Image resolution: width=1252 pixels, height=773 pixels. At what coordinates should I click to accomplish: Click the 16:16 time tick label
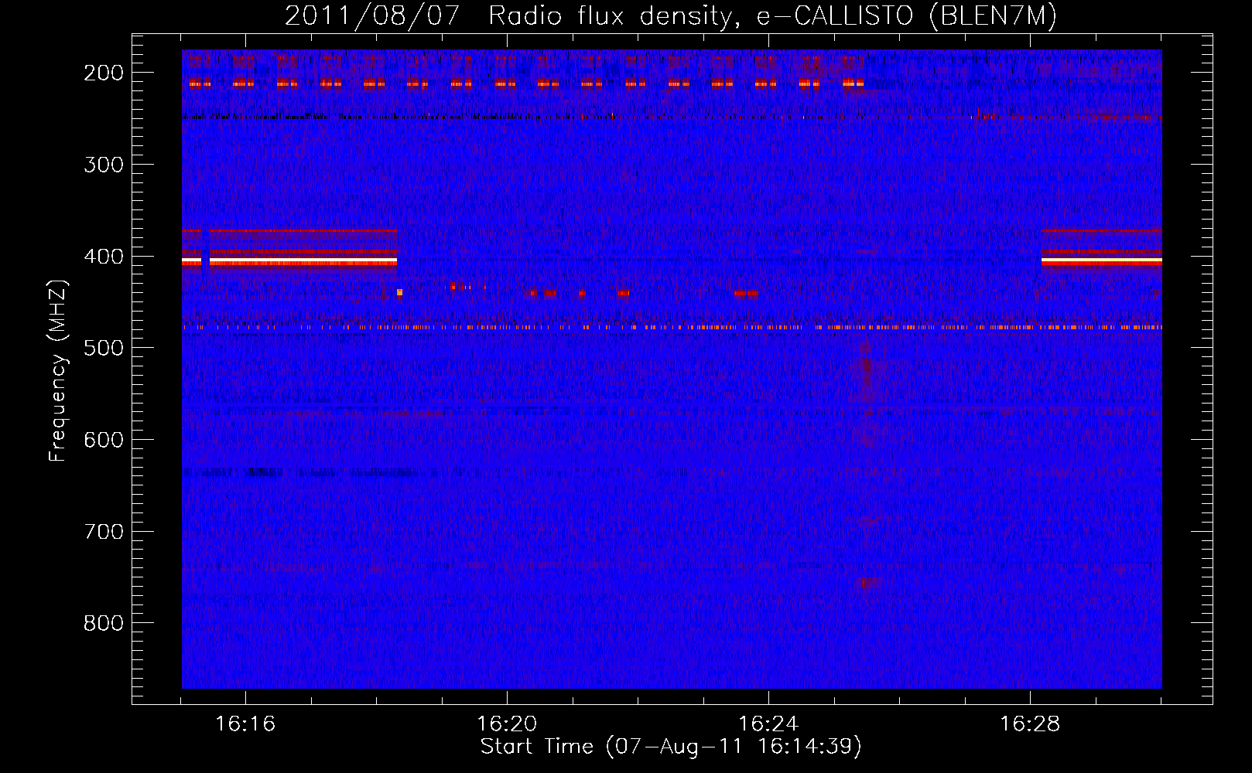(245, 724)
